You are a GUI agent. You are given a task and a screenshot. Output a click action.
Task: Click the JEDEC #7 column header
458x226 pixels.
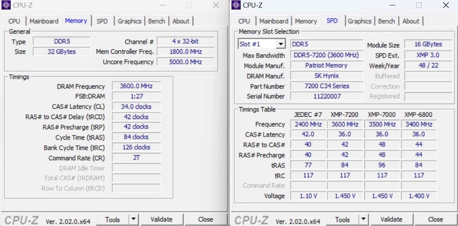pos(308,114)
